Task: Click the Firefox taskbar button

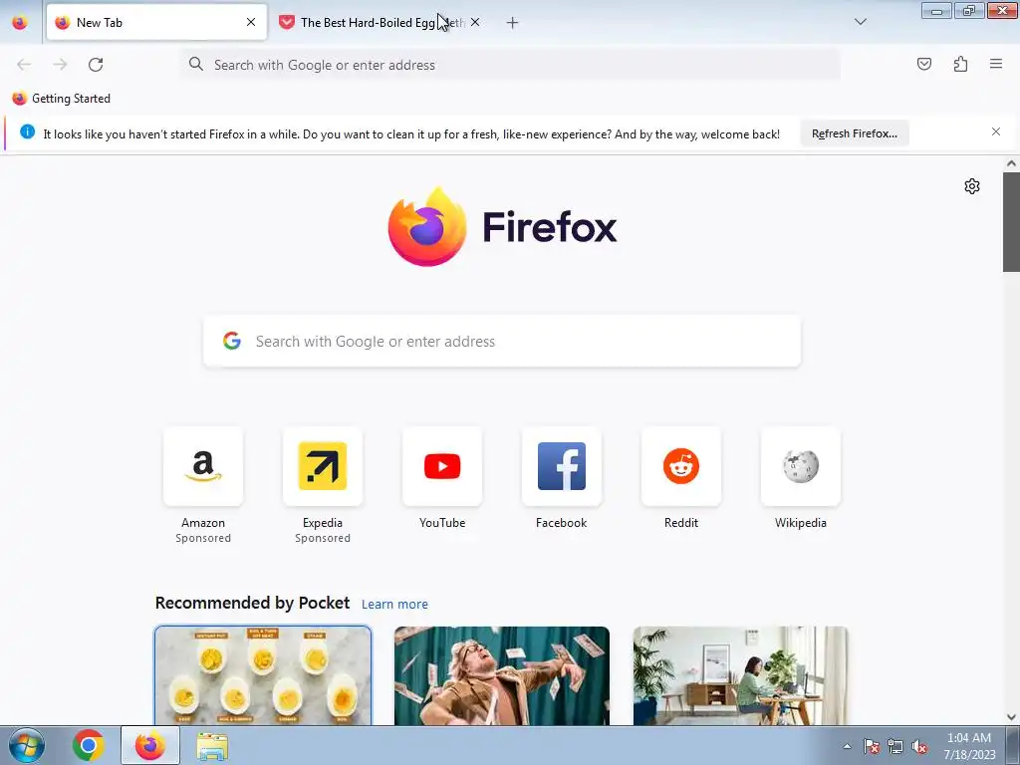Action: pyautogui.click(x=150, y=745)
